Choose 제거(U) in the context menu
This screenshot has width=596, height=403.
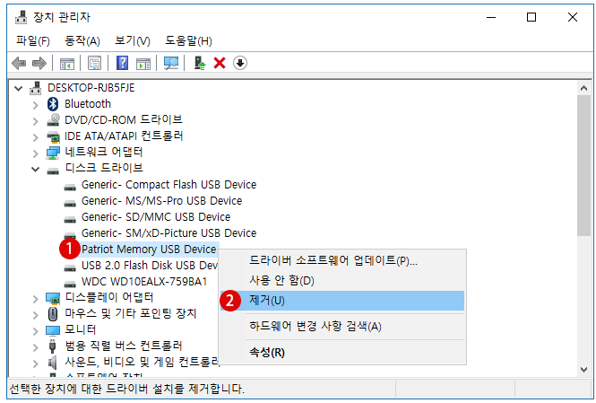(342, 301)
